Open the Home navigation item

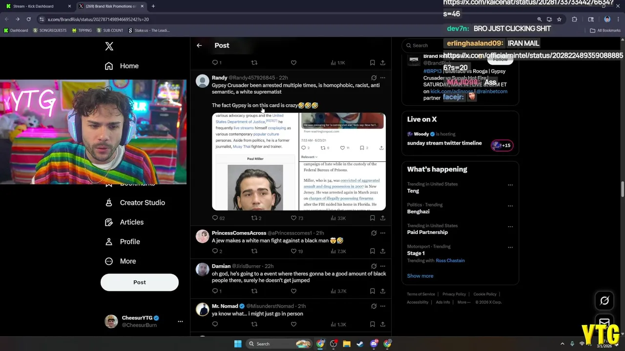coord(122,66)
